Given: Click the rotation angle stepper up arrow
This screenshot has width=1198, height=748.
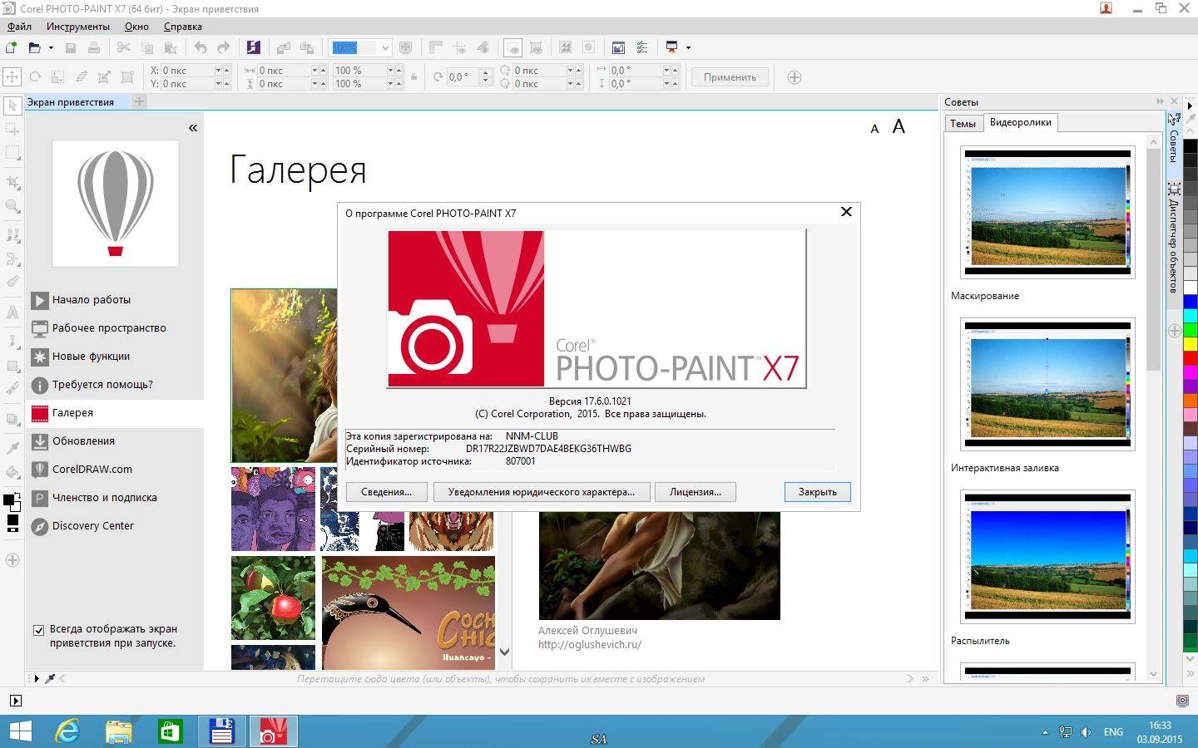Looking at the screenshot, I should tap(486, 73).
